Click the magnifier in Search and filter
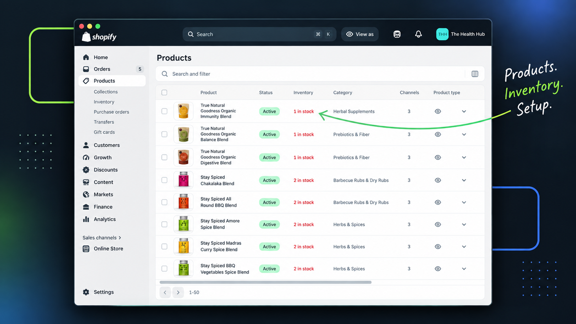The height and width of the screenshot is (324, 576). pos(165,74)
